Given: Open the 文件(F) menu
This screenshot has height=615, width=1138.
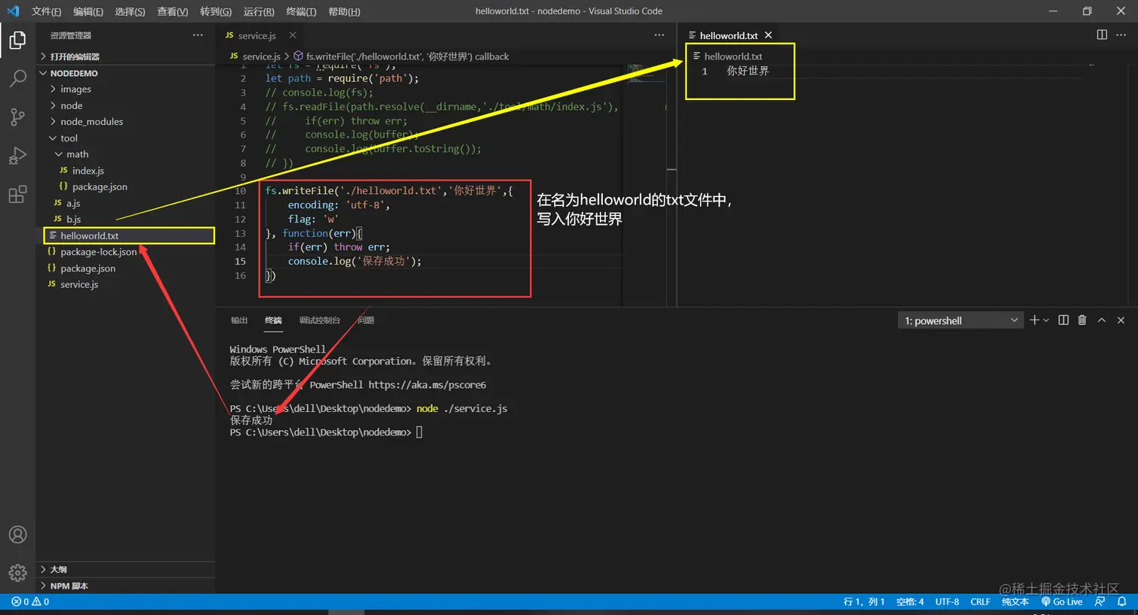Looking at the screenshot, I should pyautogui.click(x=47, y=11).
